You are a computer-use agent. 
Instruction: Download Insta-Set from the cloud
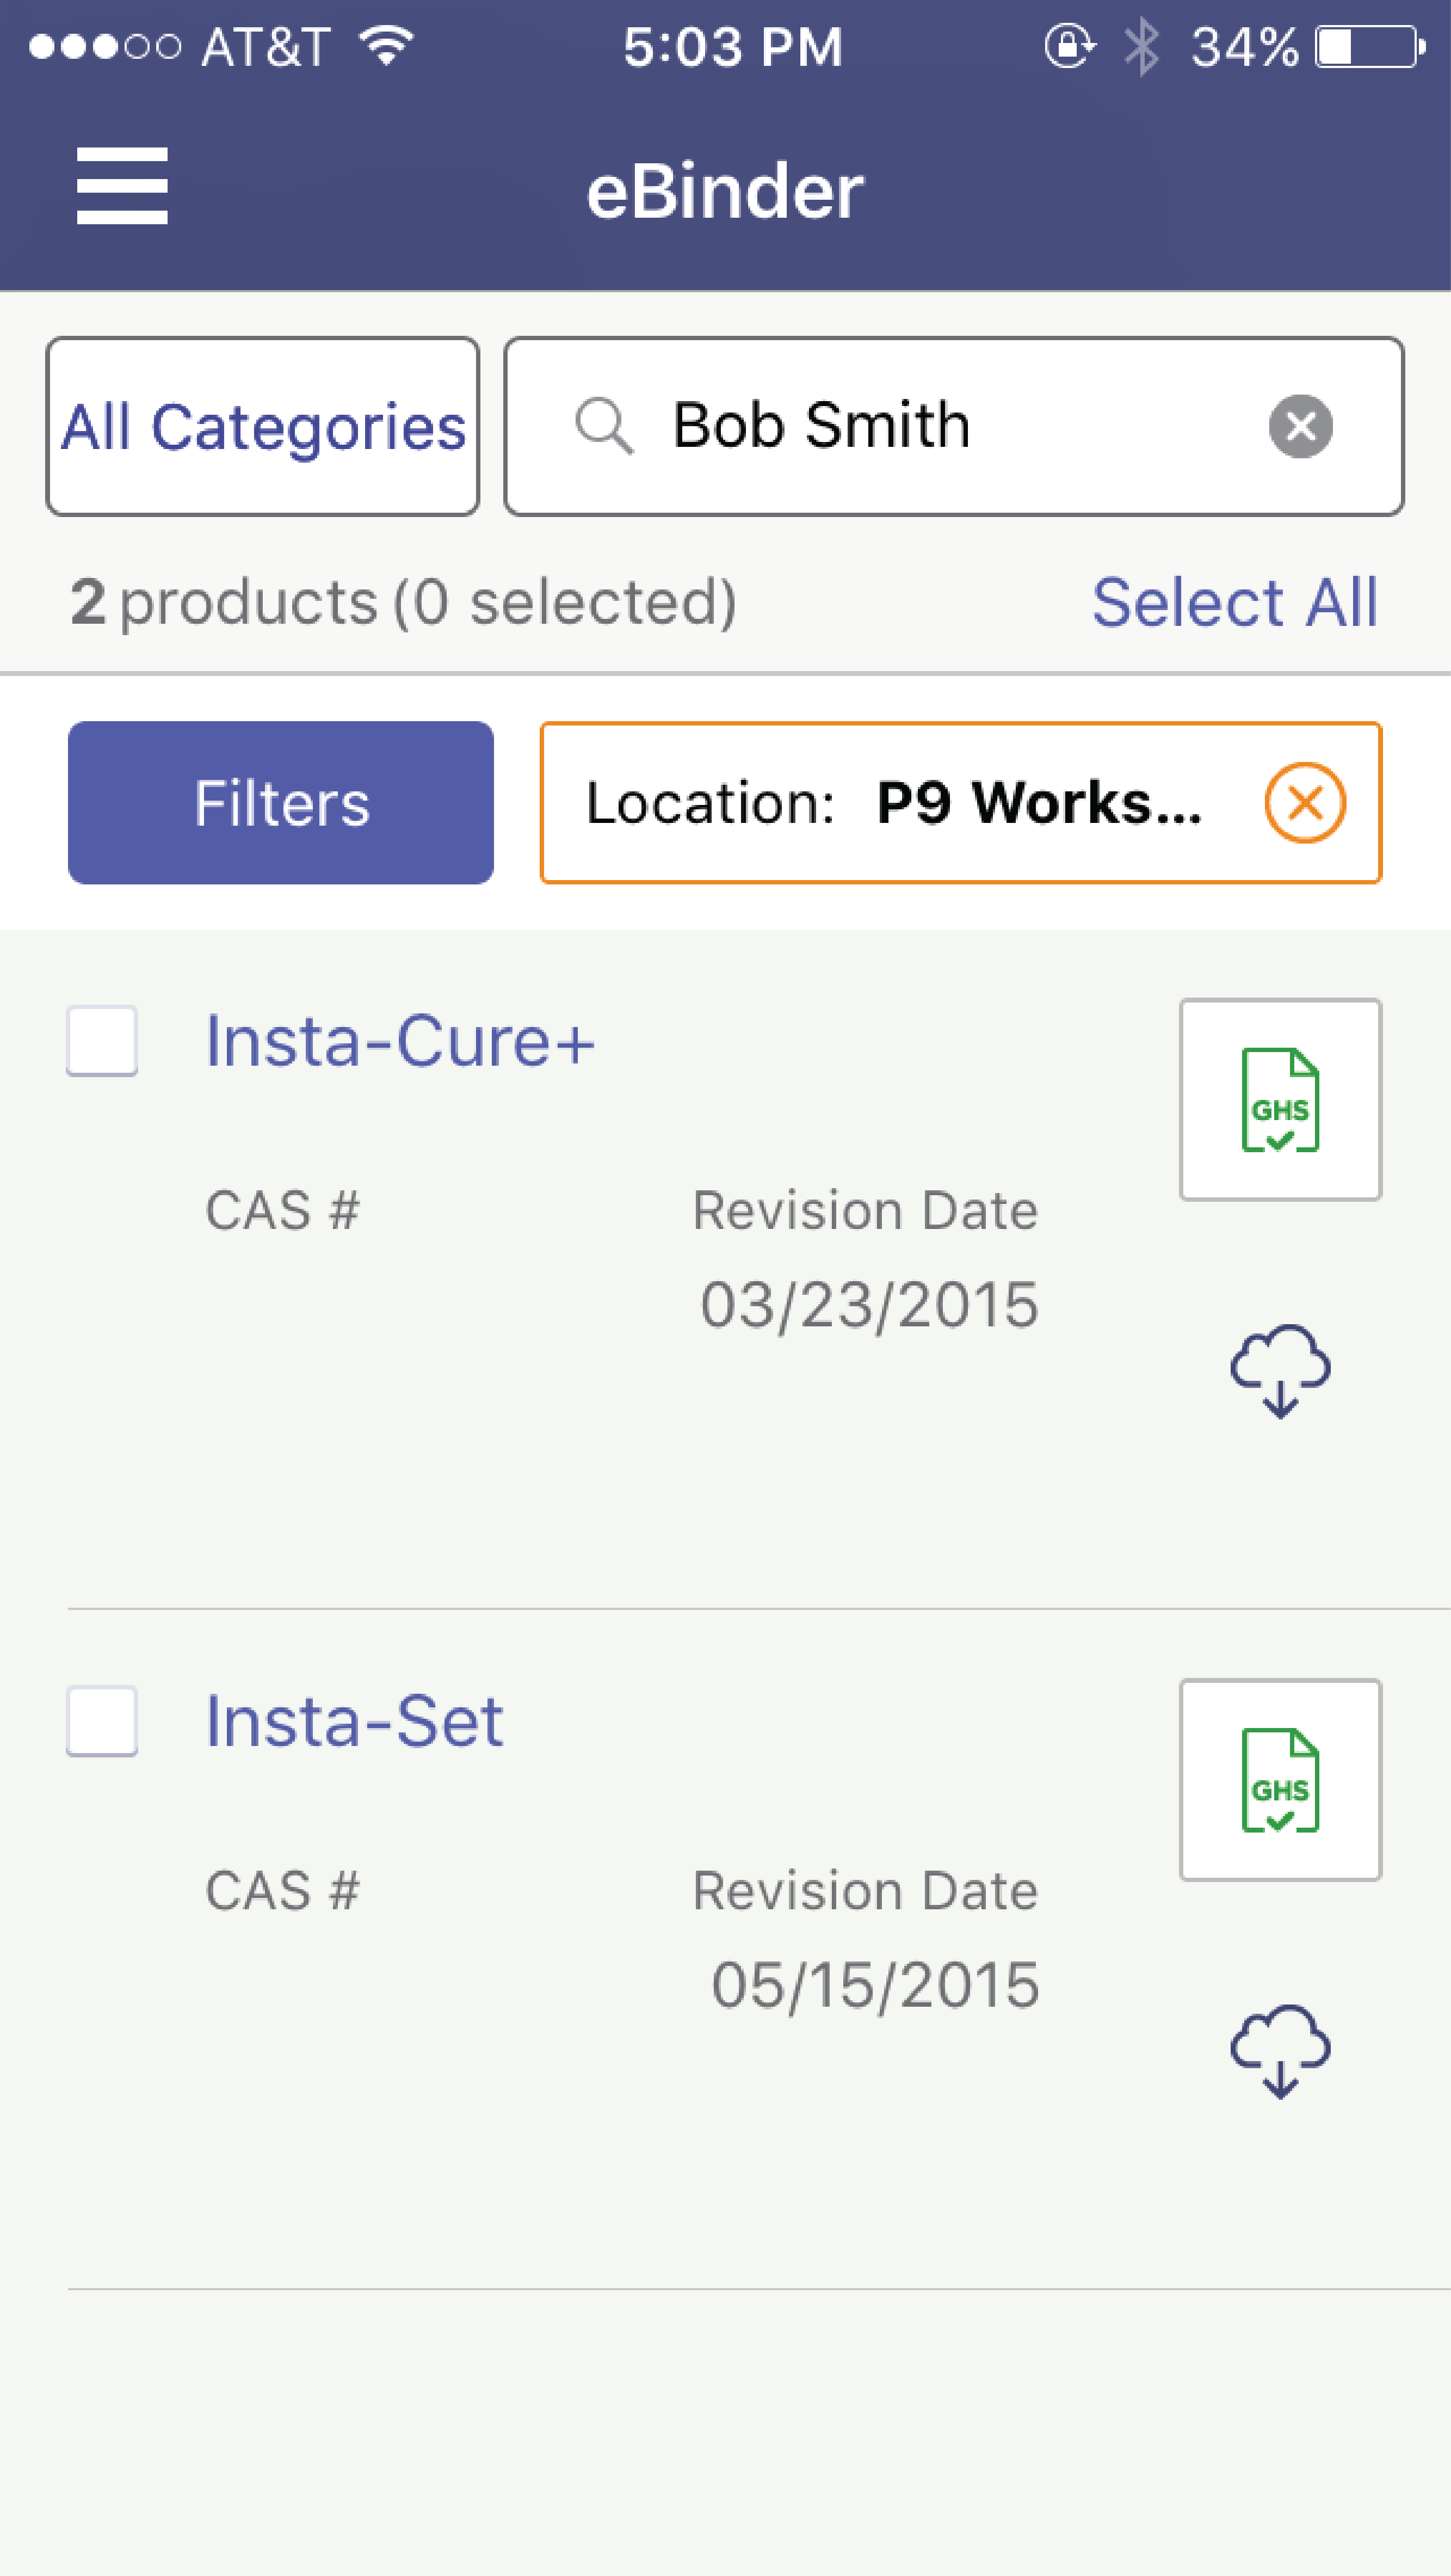1280,2051
